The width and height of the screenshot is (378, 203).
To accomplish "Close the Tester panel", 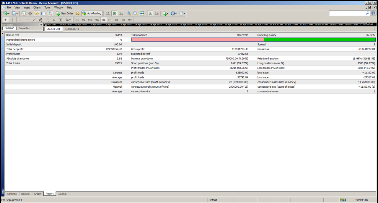I will [x=3, y=34].
